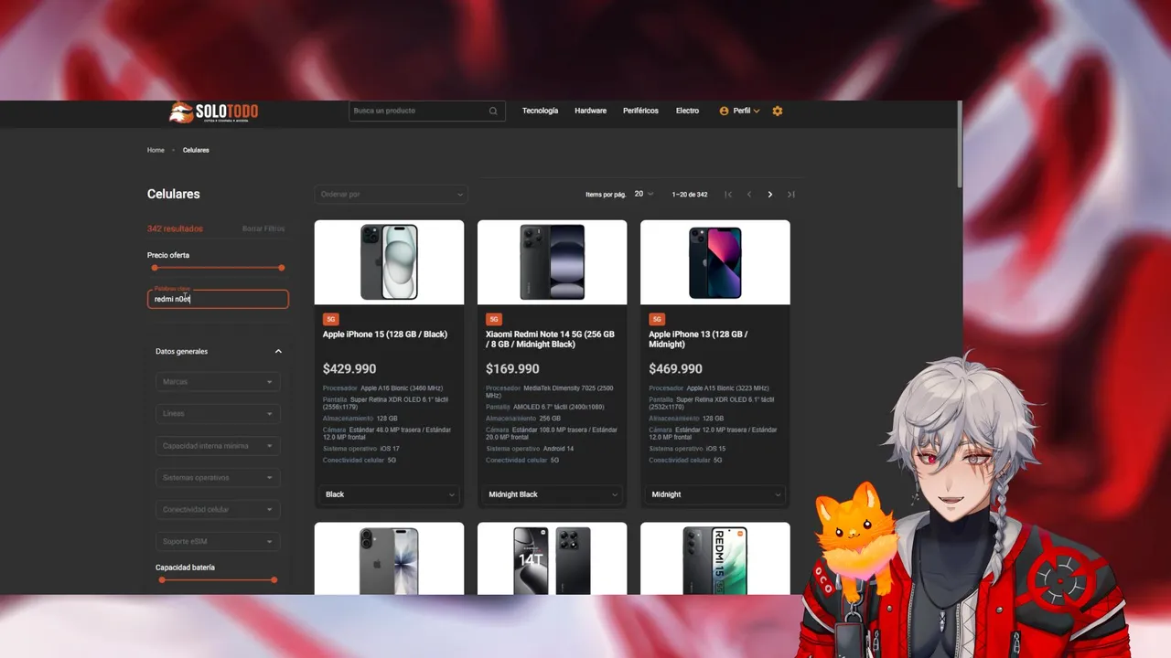1171x658 pixels.
Task: Open the SoloTodo logo homepage
Action: (214, 111)
